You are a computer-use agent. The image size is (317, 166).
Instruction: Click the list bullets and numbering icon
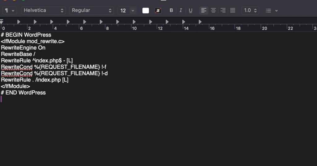pos(268,11)
